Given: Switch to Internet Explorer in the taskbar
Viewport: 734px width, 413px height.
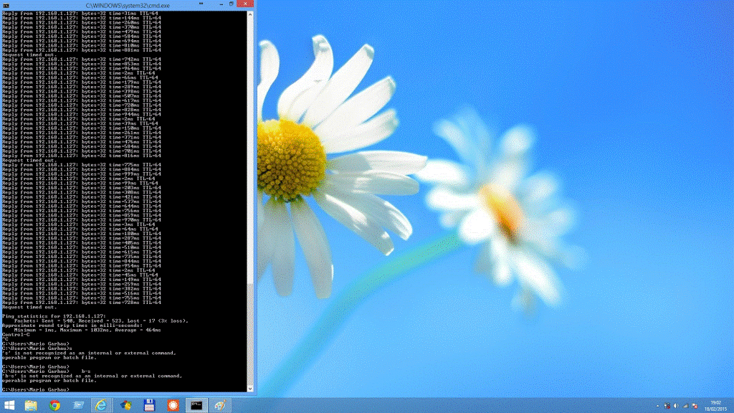Looking at the screenshot, I should click(x=101, y=405).
